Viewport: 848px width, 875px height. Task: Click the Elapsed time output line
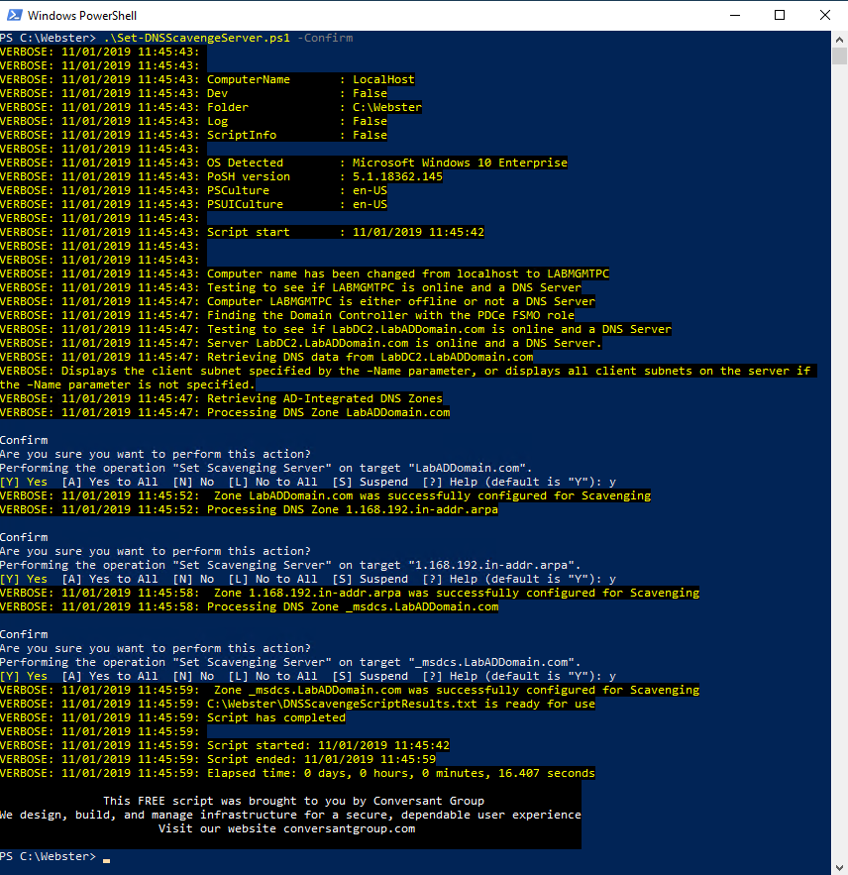click(x=400, y=773)
